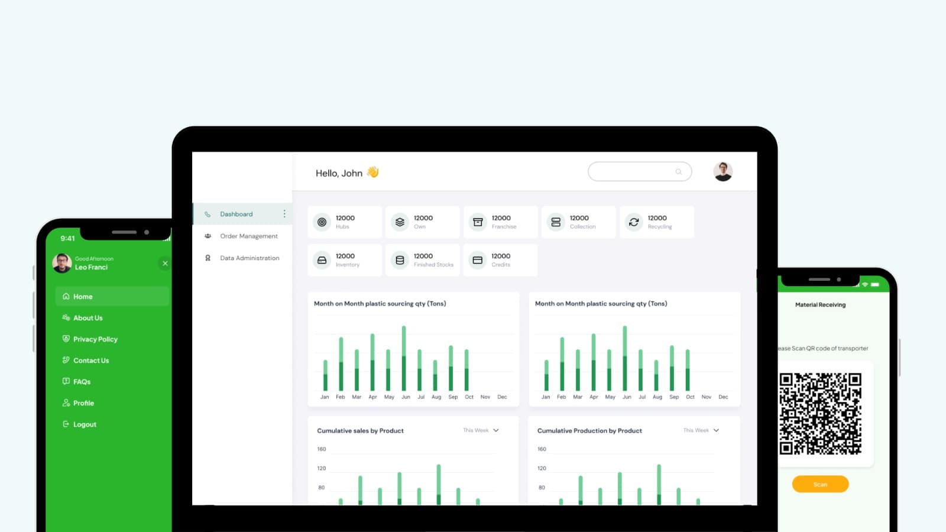This screenshot has width=946, height=532.
Task: Click the search magnifier icon
Action: [x=678, y=171]
